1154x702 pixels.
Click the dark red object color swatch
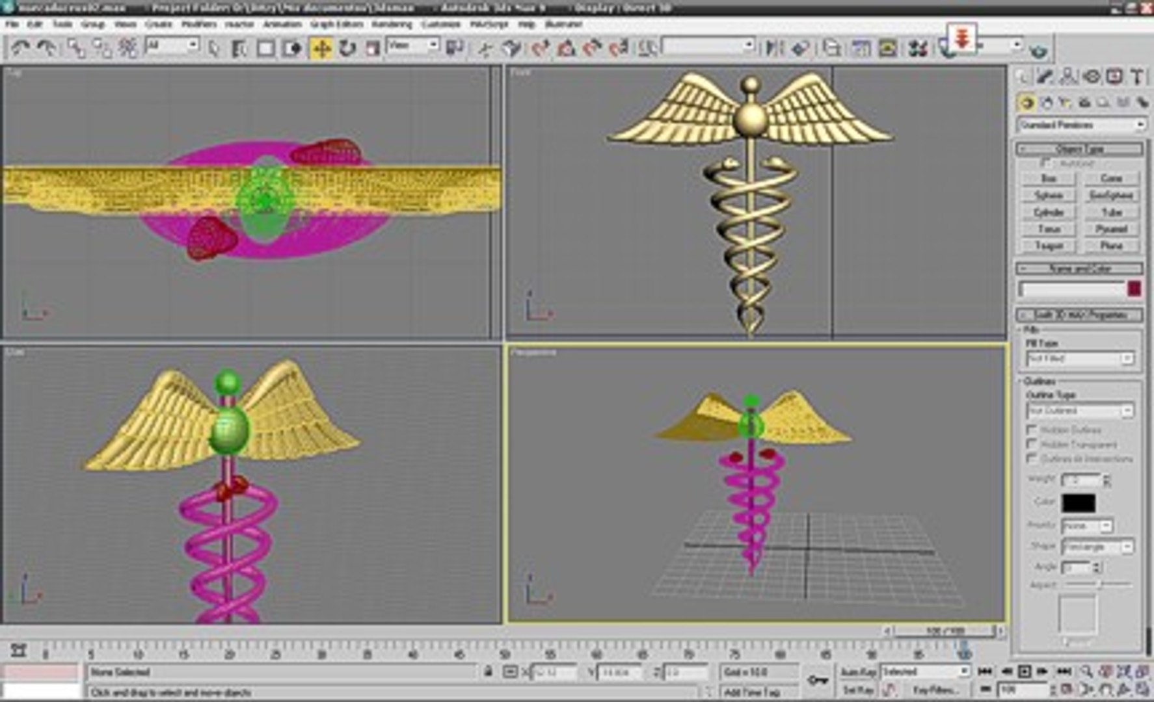tap(1134, 289)
